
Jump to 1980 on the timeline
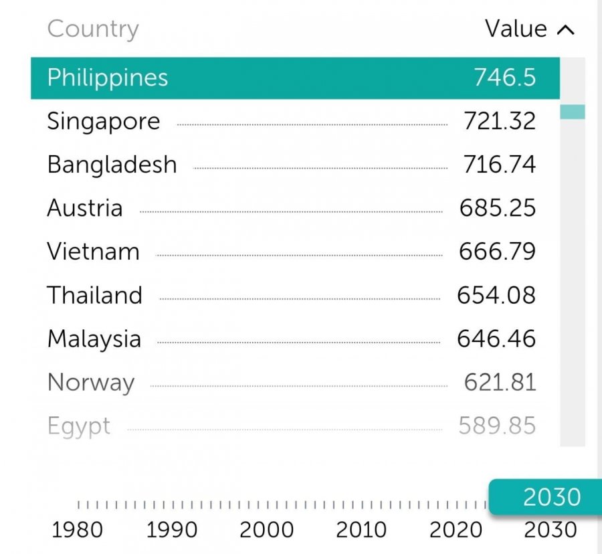[78, 530]
